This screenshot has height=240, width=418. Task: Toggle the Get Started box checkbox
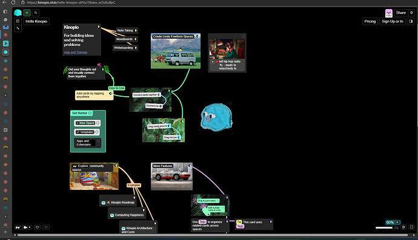tap(90, 113)
